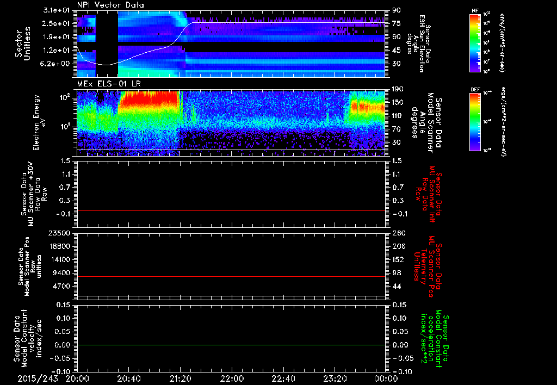This screenshot has height=385, width=557.
Task: Click the 21:20 time axis label
Action: click(181, 378)
